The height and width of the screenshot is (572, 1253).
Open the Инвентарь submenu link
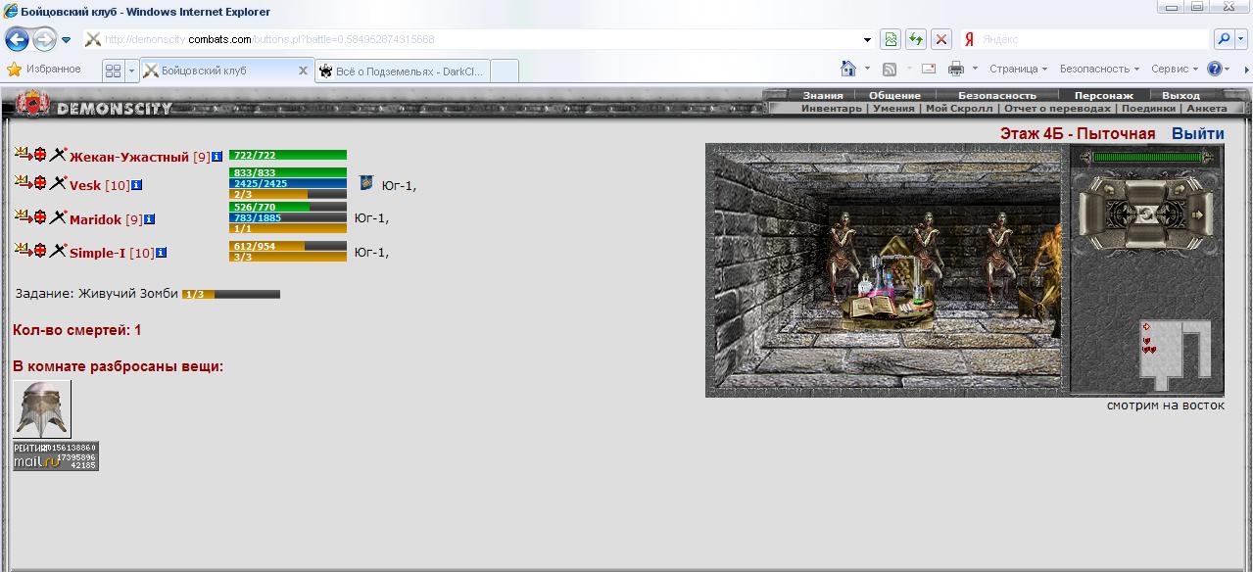click(x=831, y=109)
